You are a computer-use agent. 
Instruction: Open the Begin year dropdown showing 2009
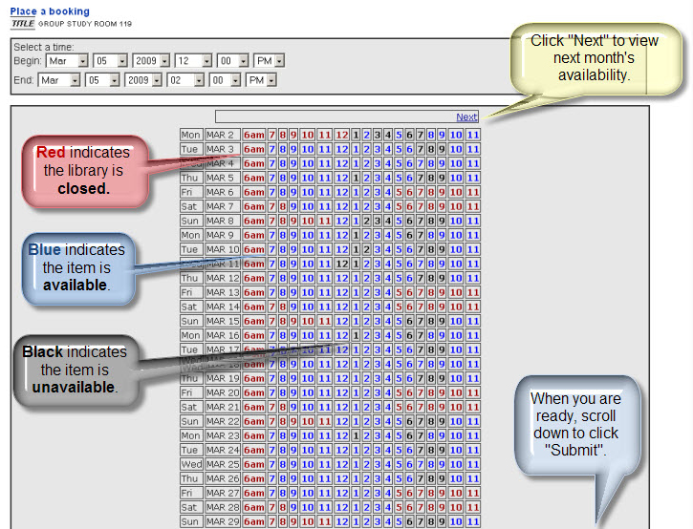pyautogui.click(x=151, y=61)
